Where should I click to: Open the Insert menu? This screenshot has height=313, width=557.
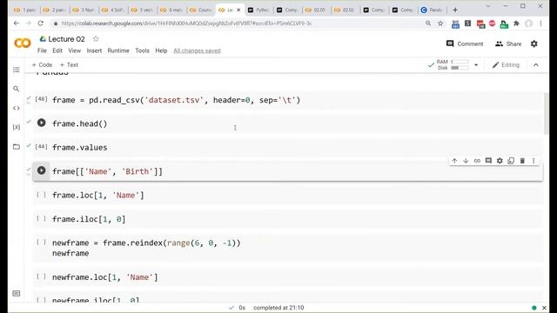click(94, 50)
